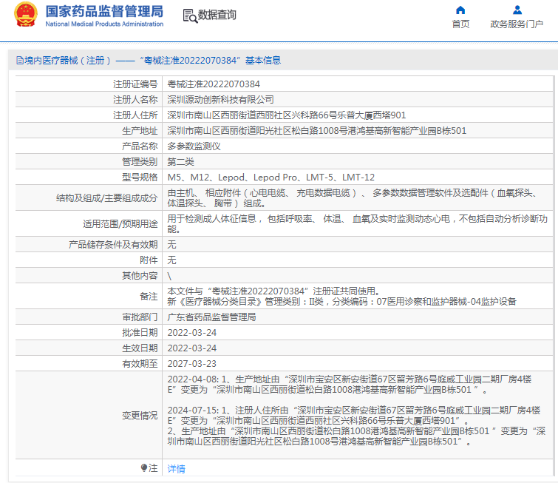Go to 首页 home icon
This screenshot has width=558, height=483.
click(x=460, y=10)
